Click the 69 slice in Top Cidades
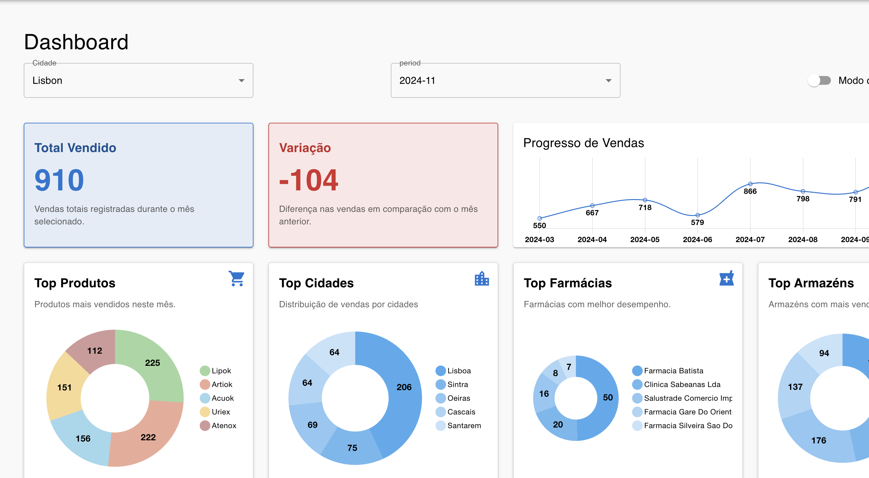Image resolution: width=869 pixels, height=478 pixels. tap(312, 425)
